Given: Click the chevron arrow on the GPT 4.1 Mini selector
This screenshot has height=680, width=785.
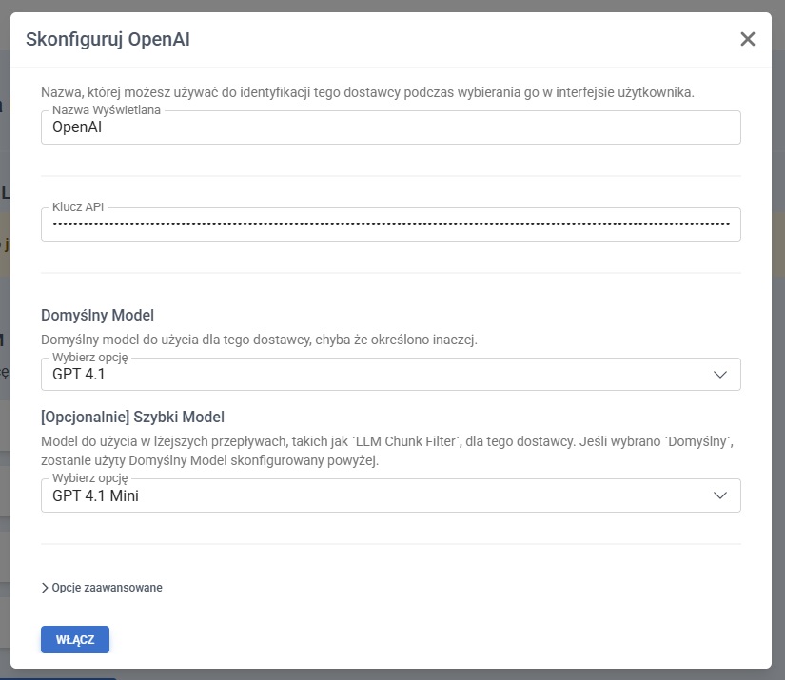Looking at the screenshot, I should click(x=720, y=495).
